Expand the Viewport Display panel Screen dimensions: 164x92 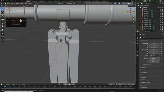click(x=146, y=83)
